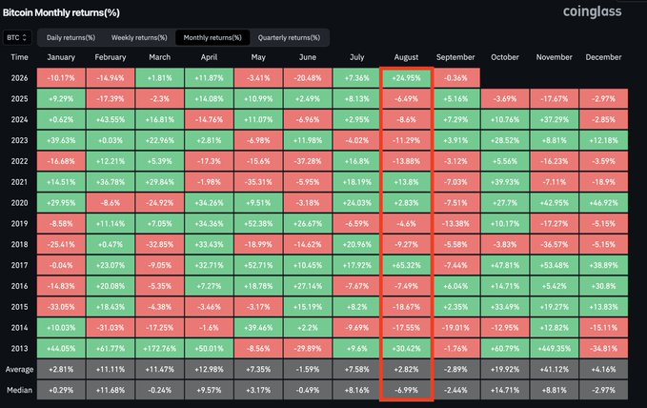Click the January column header
Viewport: 647px width, 408px height.
pyautogui.click(x=61, y=57)
